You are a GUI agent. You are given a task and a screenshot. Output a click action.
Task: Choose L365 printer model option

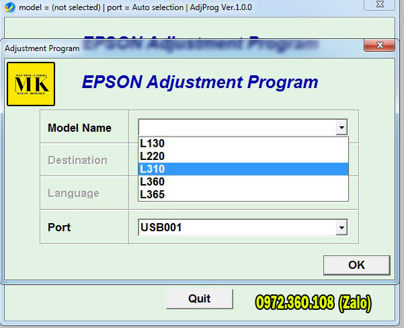pos(243,194)
